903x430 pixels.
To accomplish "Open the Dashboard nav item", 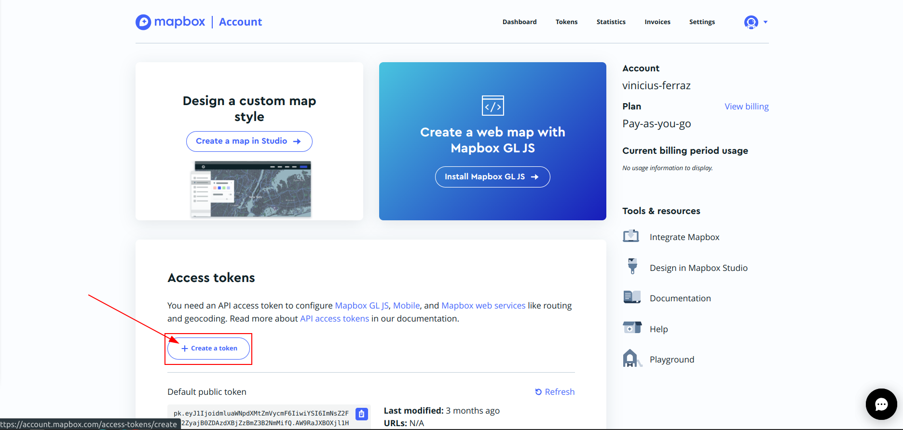I will tap(520, 22).
